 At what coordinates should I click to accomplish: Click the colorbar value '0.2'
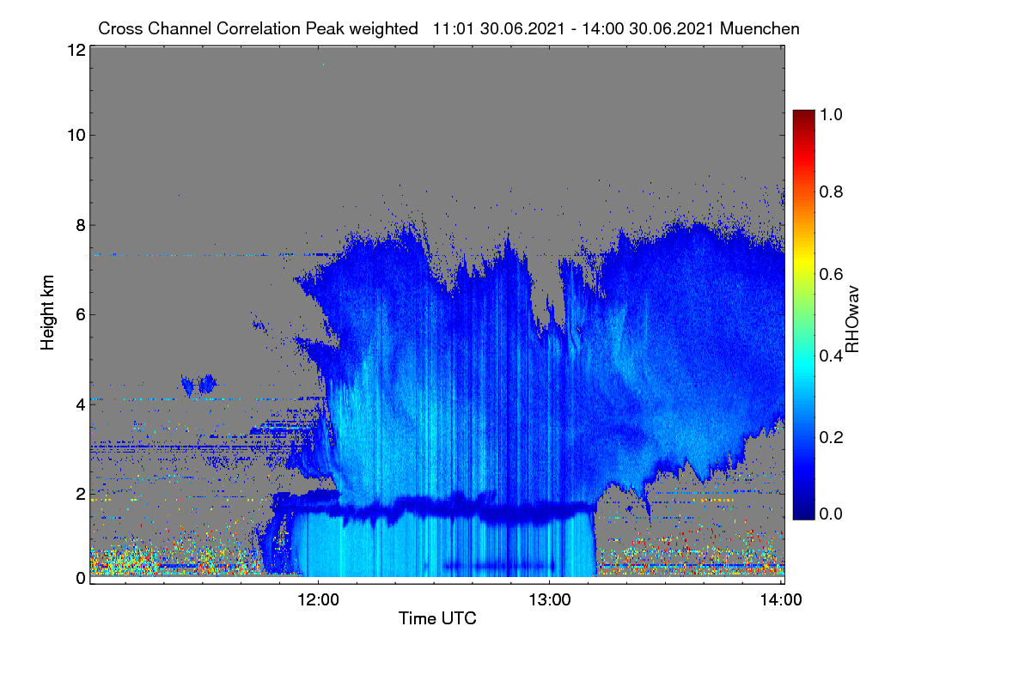point(832,437)
